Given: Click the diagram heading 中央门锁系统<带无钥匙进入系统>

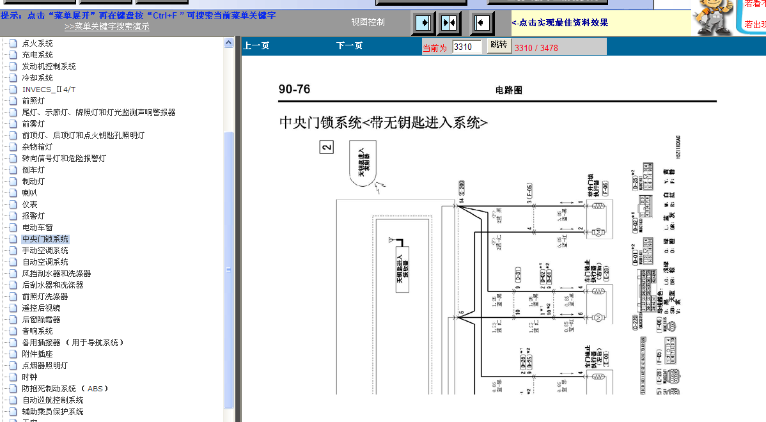Looking at the screenshot, I should [384, 123].
